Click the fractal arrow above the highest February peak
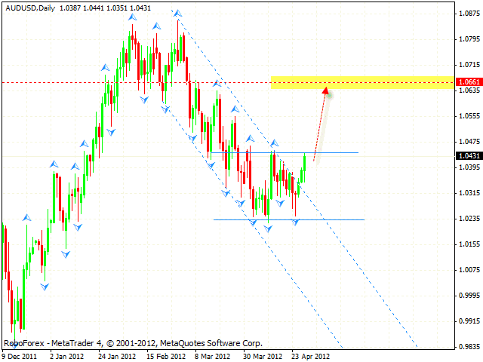 (177, 13)
